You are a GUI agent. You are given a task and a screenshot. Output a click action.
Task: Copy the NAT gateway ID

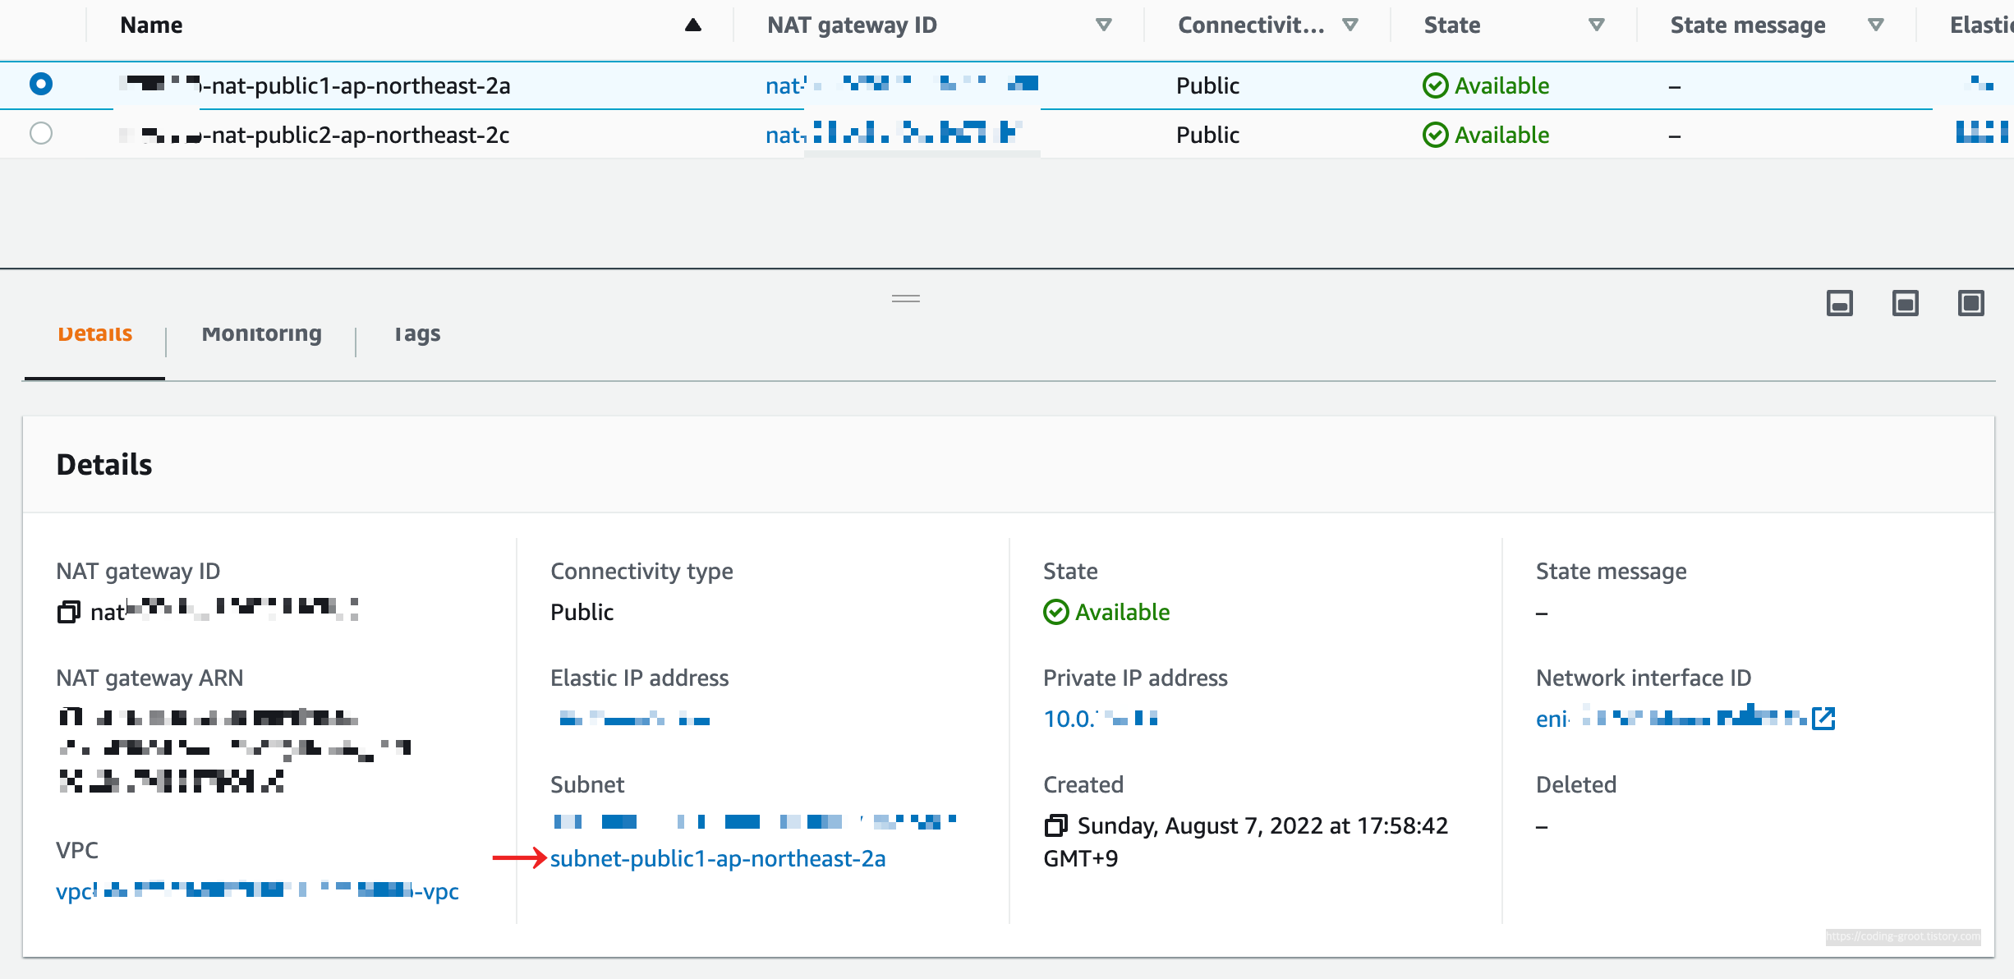69,612
